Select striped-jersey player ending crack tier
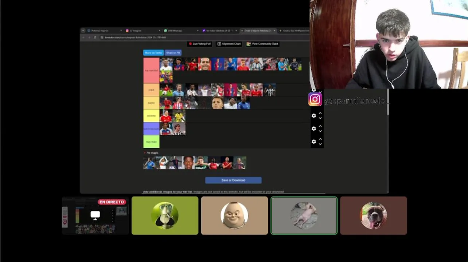Screen dimensions: 468x262 pyautogui.click(x=269, y=90)
